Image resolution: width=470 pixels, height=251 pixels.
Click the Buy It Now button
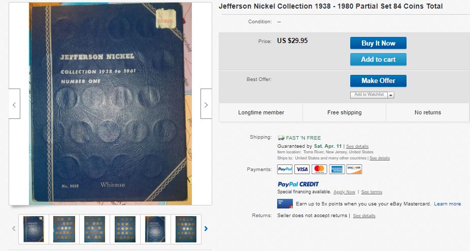[378, 43]
